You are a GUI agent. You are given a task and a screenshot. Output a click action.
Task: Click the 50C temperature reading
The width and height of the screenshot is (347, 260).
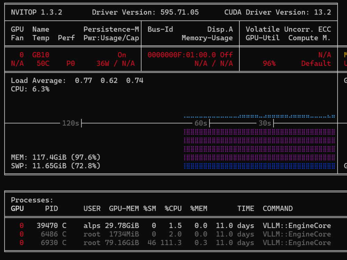point(43,63)
